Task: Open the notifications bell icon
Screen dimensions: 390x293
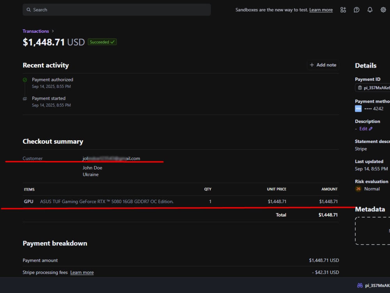Action: click(x=370, y=10)
